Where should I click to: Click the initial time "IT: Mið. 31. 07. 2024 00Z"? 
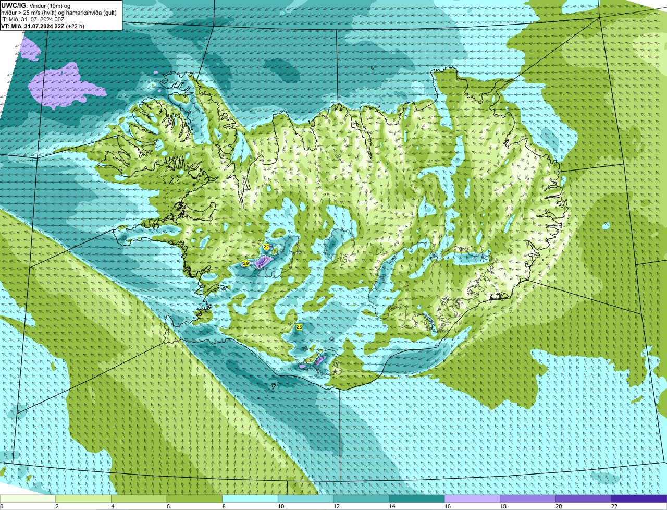click(33, 19)
